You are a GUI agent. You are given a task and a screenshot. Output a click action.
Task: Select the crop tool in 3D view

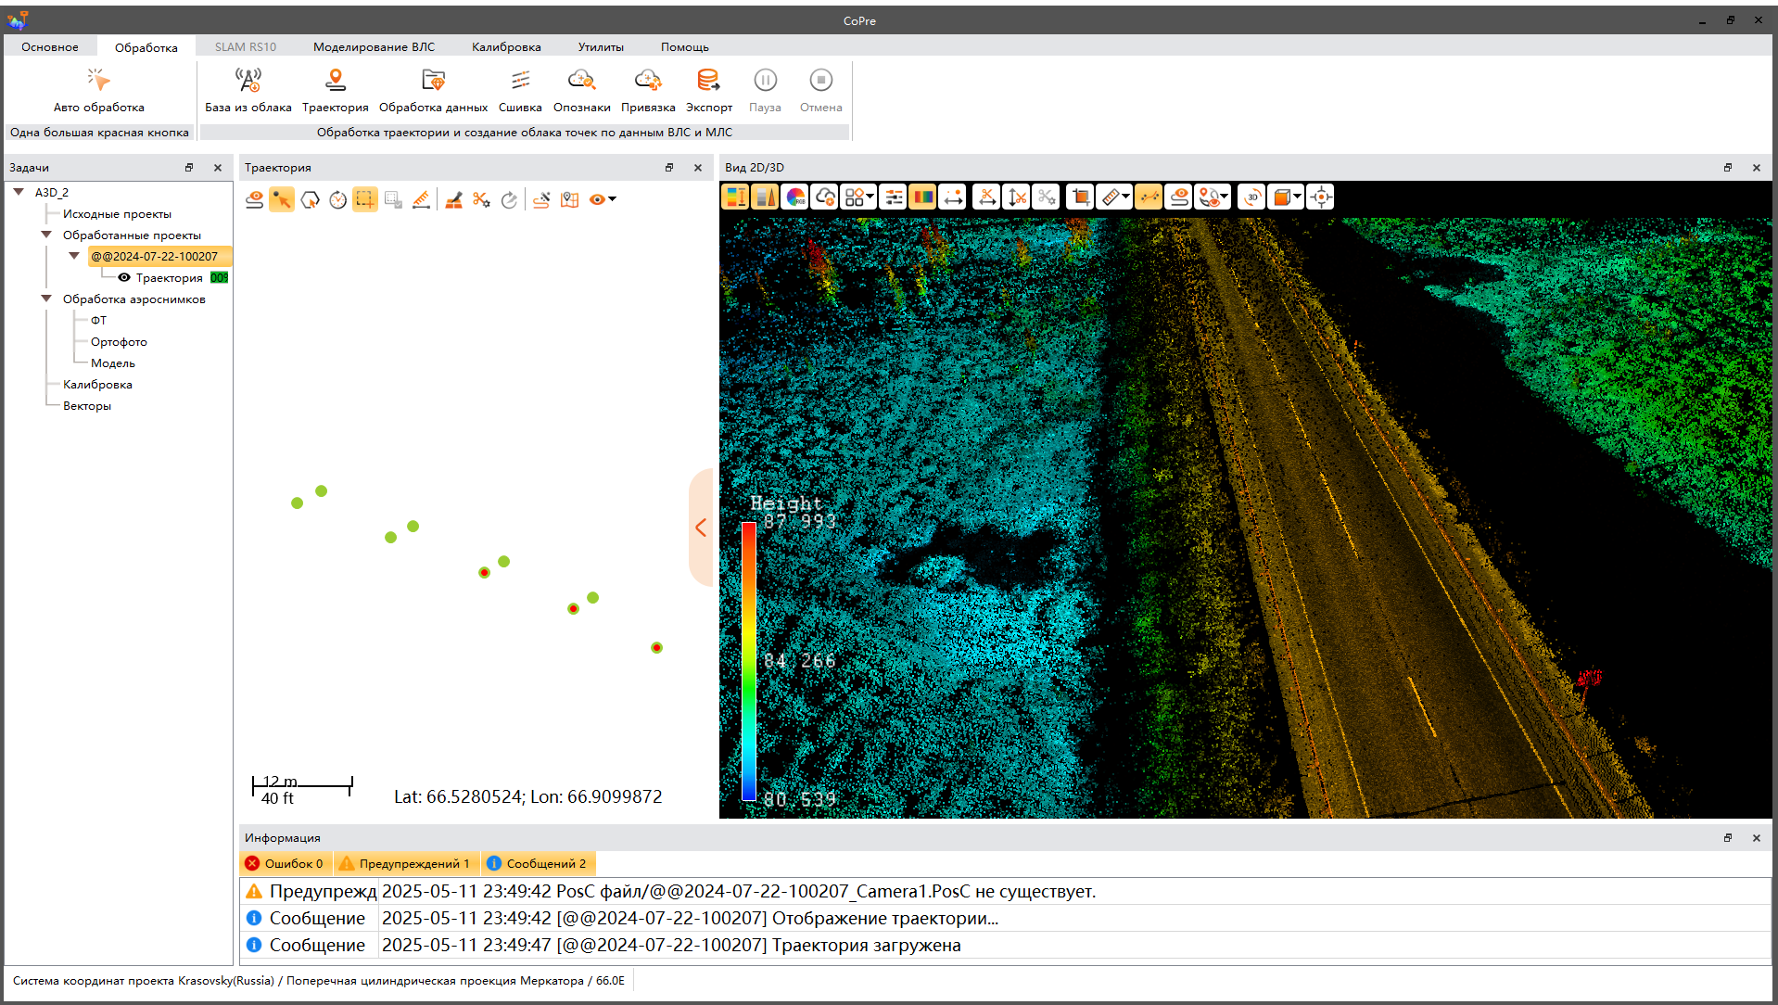1080,197
